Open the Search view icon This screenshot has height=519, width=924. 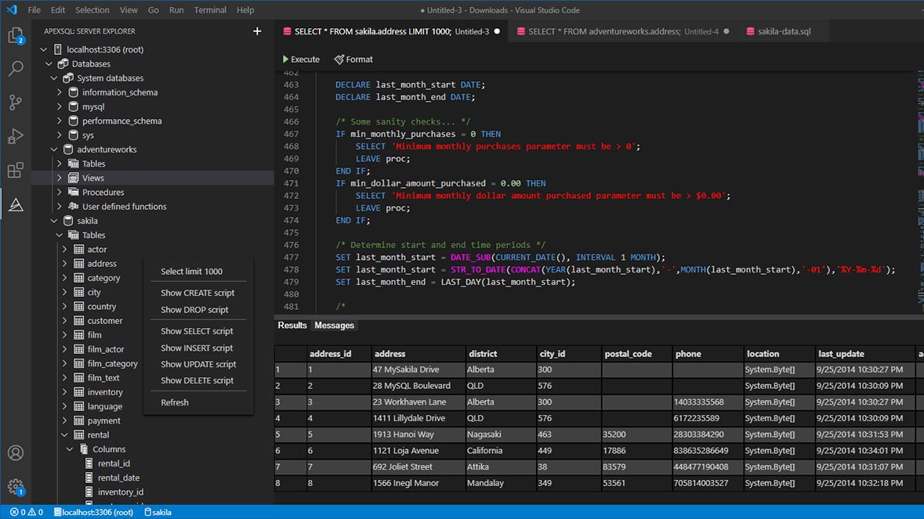pyautogui.click(x=16, y=69)
